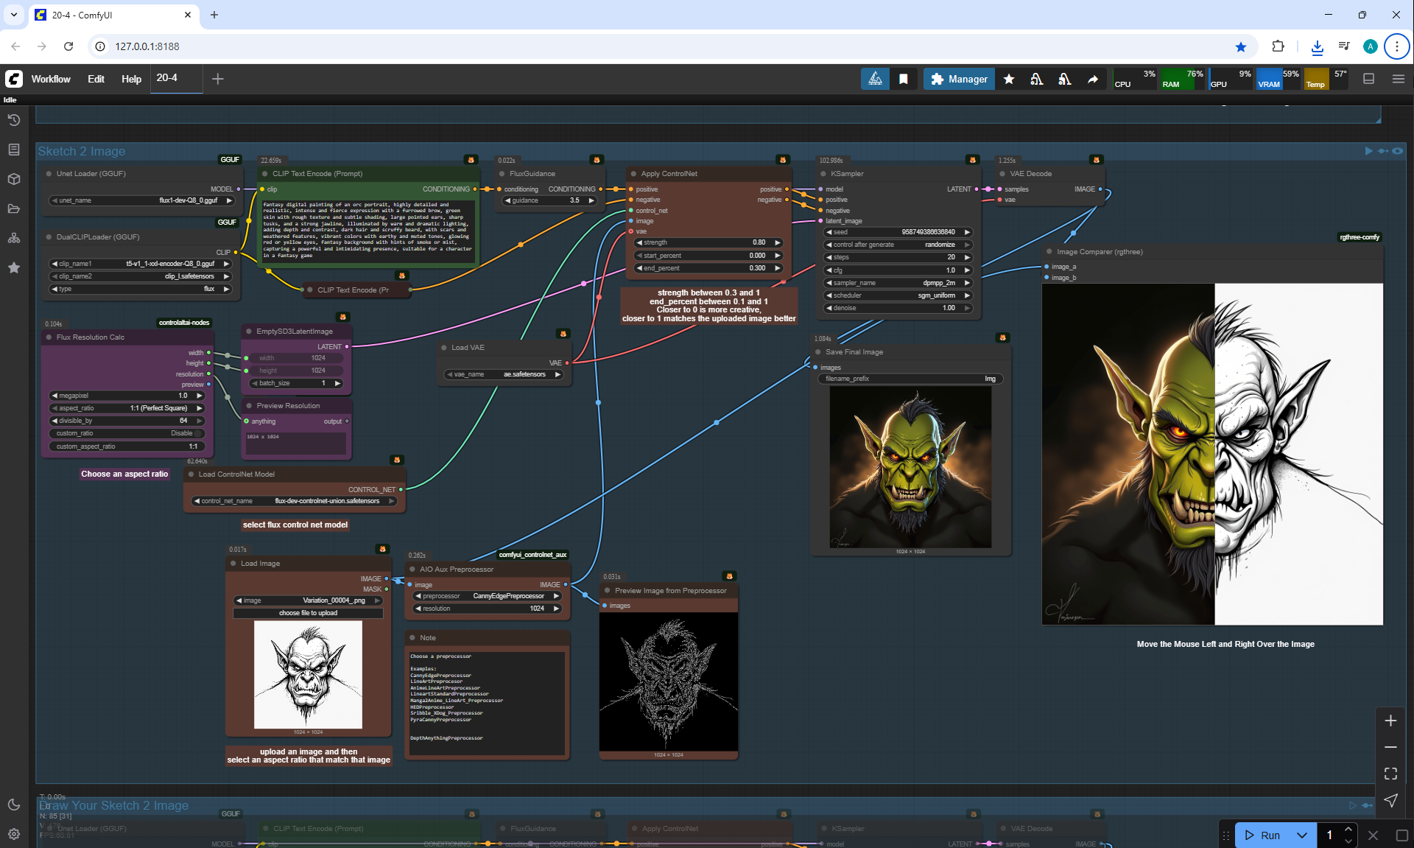Click the bookmark icon in top toolbar
Screen dimensions: 1414x848
coord(904,79)
